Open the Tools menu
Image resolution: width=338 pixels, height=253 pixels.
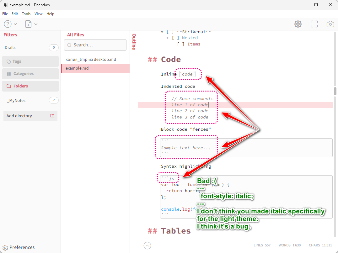click(x=26, y=14)
